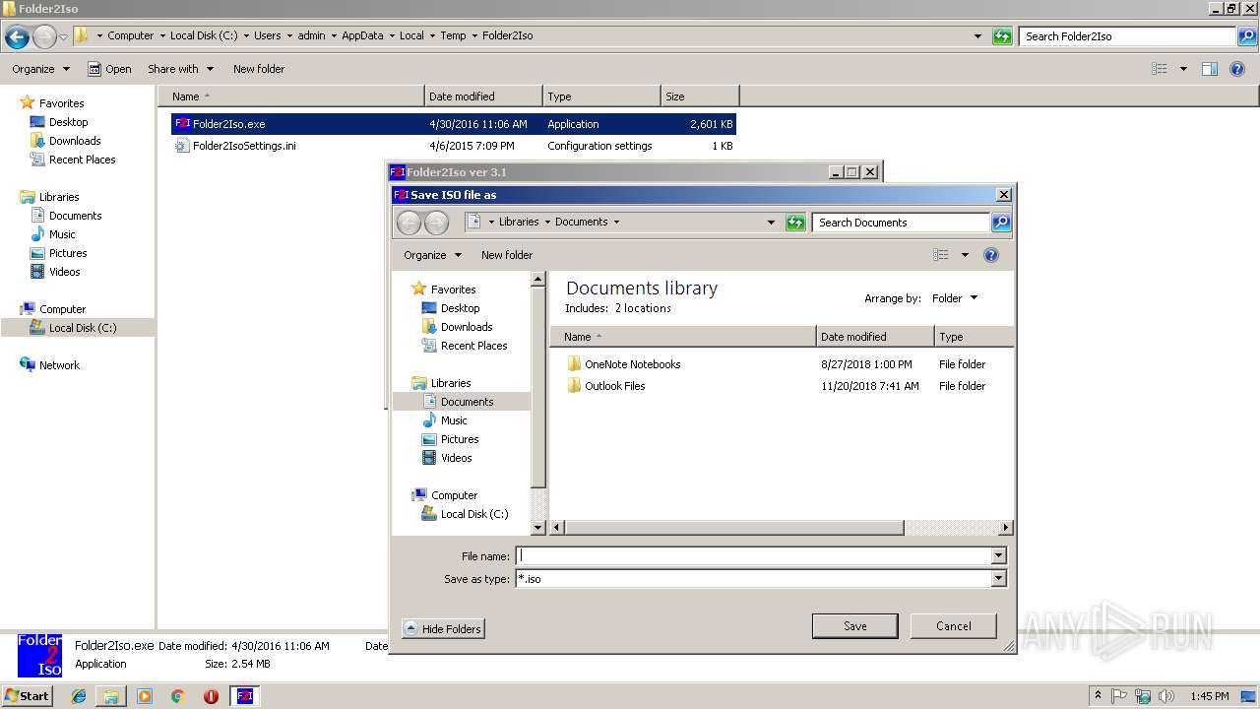Open Arrange by Folder dropdown
Viewport: 1260px width, 709px height.
click(955, 298)
